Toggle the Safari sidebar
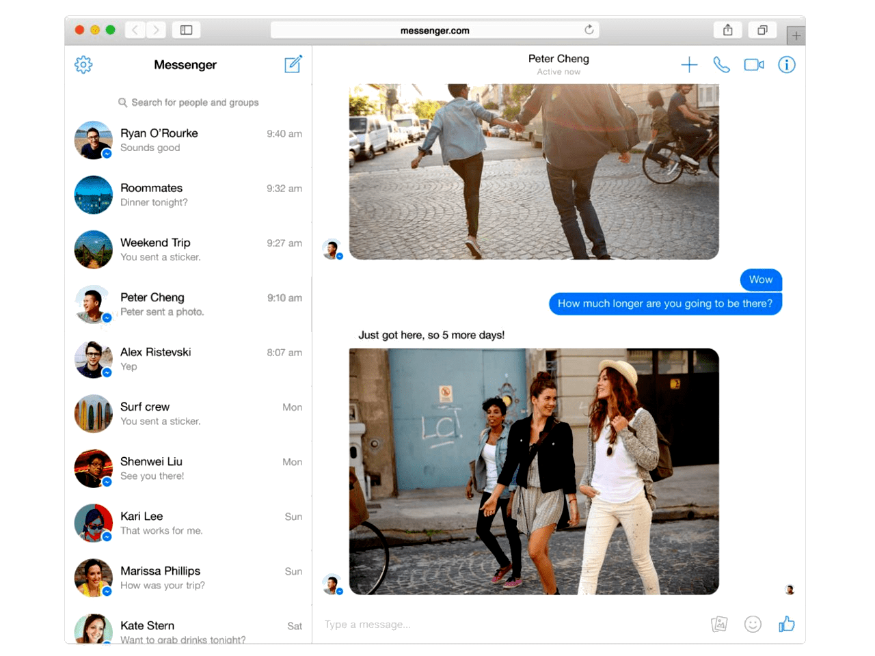Viewport: 875px width, 656px height. click(185, 30)
